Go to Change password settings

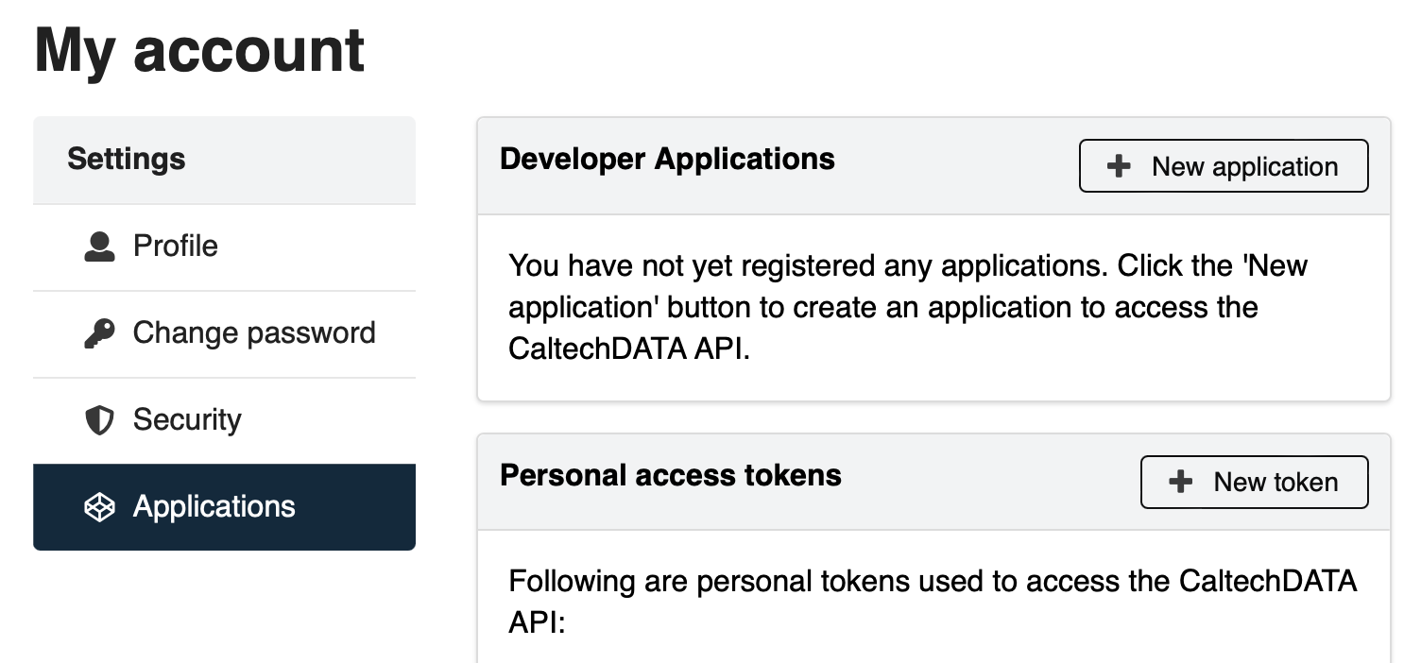tap(224, 334)
